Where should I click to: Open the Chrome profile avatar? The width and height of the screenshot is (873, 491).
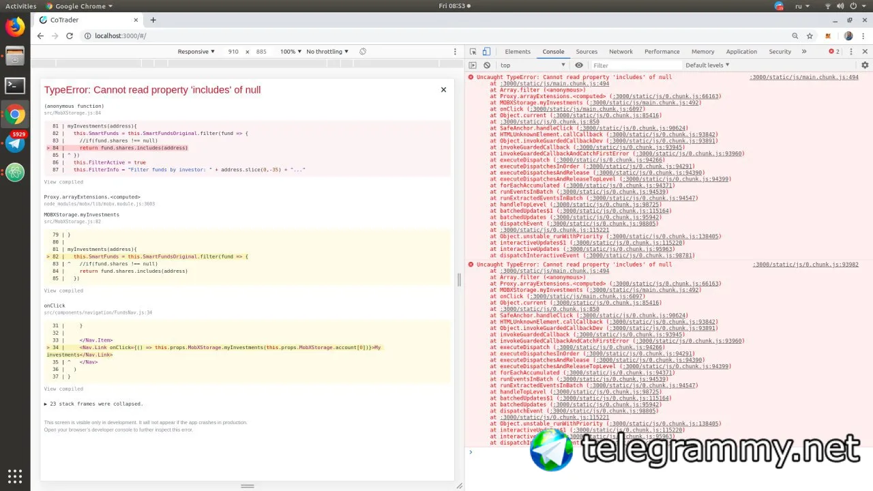[x=848, y=35]
